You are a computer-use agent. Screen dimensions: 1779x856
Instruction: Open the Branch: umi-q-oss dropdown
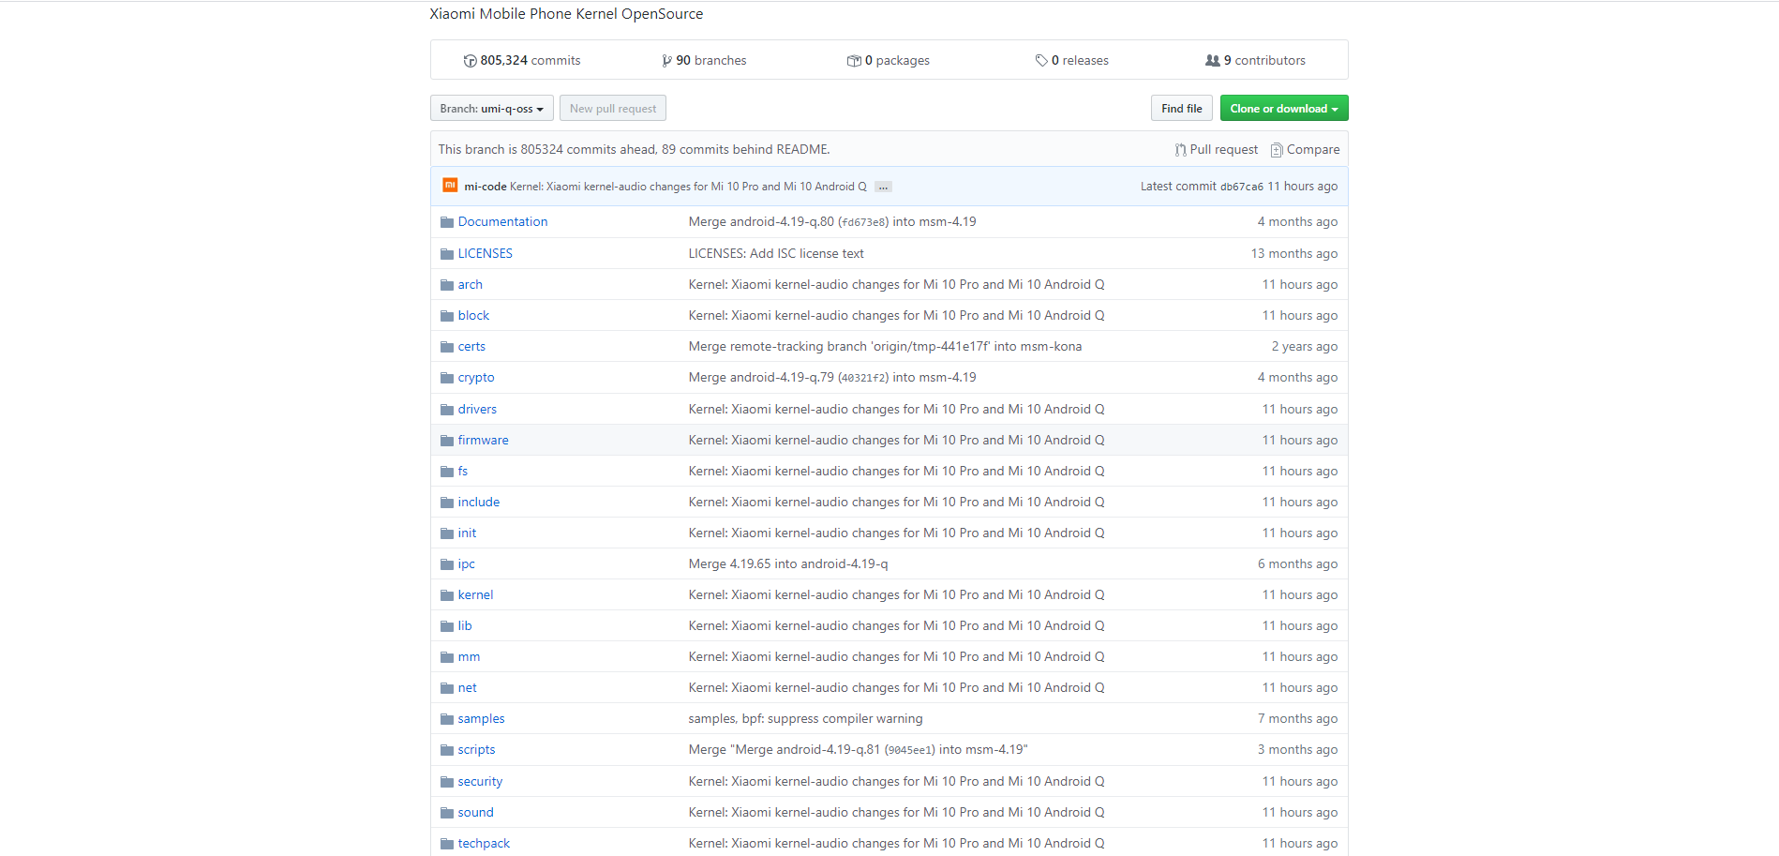click(x=492, y=109)
